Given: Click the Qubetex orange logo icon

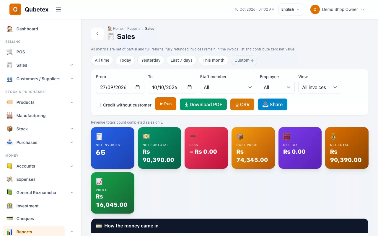Looking at the screenshot, I should coord(15,9).
